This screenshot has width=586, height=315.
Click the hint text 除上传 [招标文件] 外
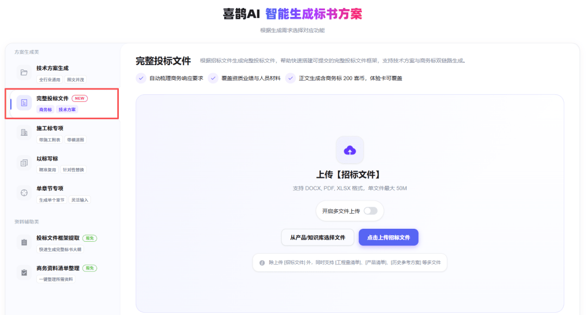(x=355, y=263)
